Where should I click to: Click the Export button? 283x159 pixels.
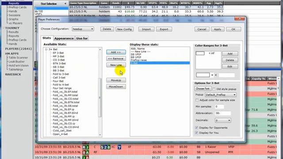(x=164, y=29)
